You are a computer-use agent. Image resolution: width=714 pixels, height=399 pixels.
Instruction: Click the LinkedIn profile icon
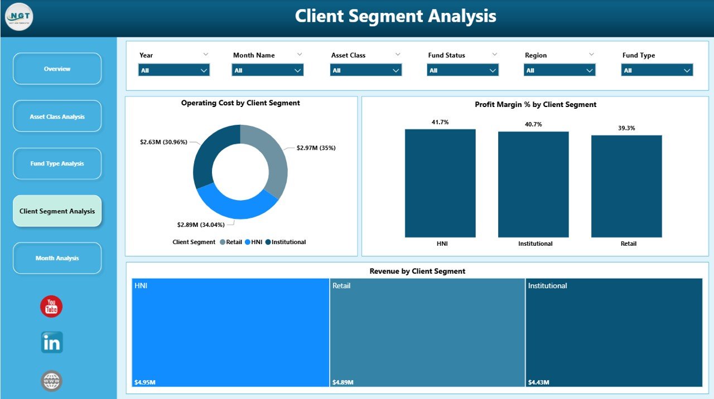point(51,343)
